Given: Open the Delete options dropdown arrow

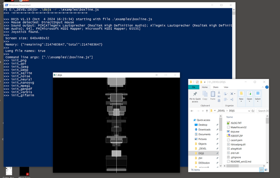Looking at the screenshot, I should [x=234, y=94].
